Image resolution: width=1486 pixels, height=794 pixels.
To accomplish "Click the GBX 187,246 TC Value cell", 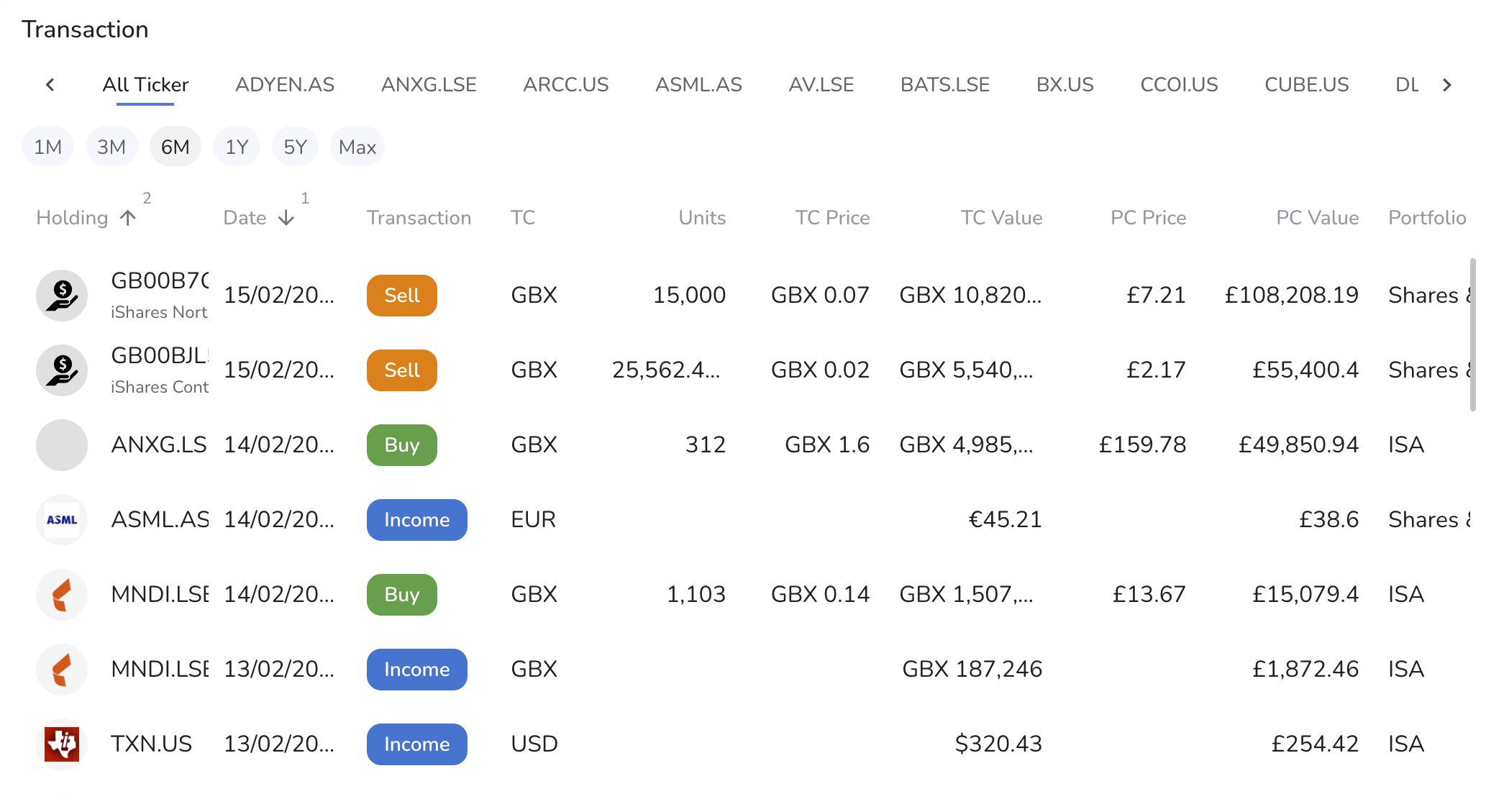I will pyautogui.click(x=972, y=670).
